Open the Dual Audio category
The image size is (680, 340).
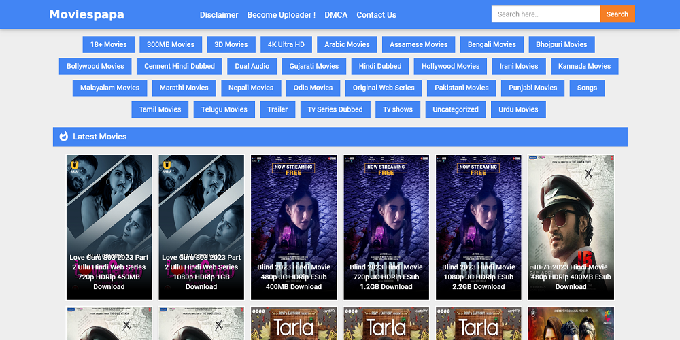click(x=252, y=66)
